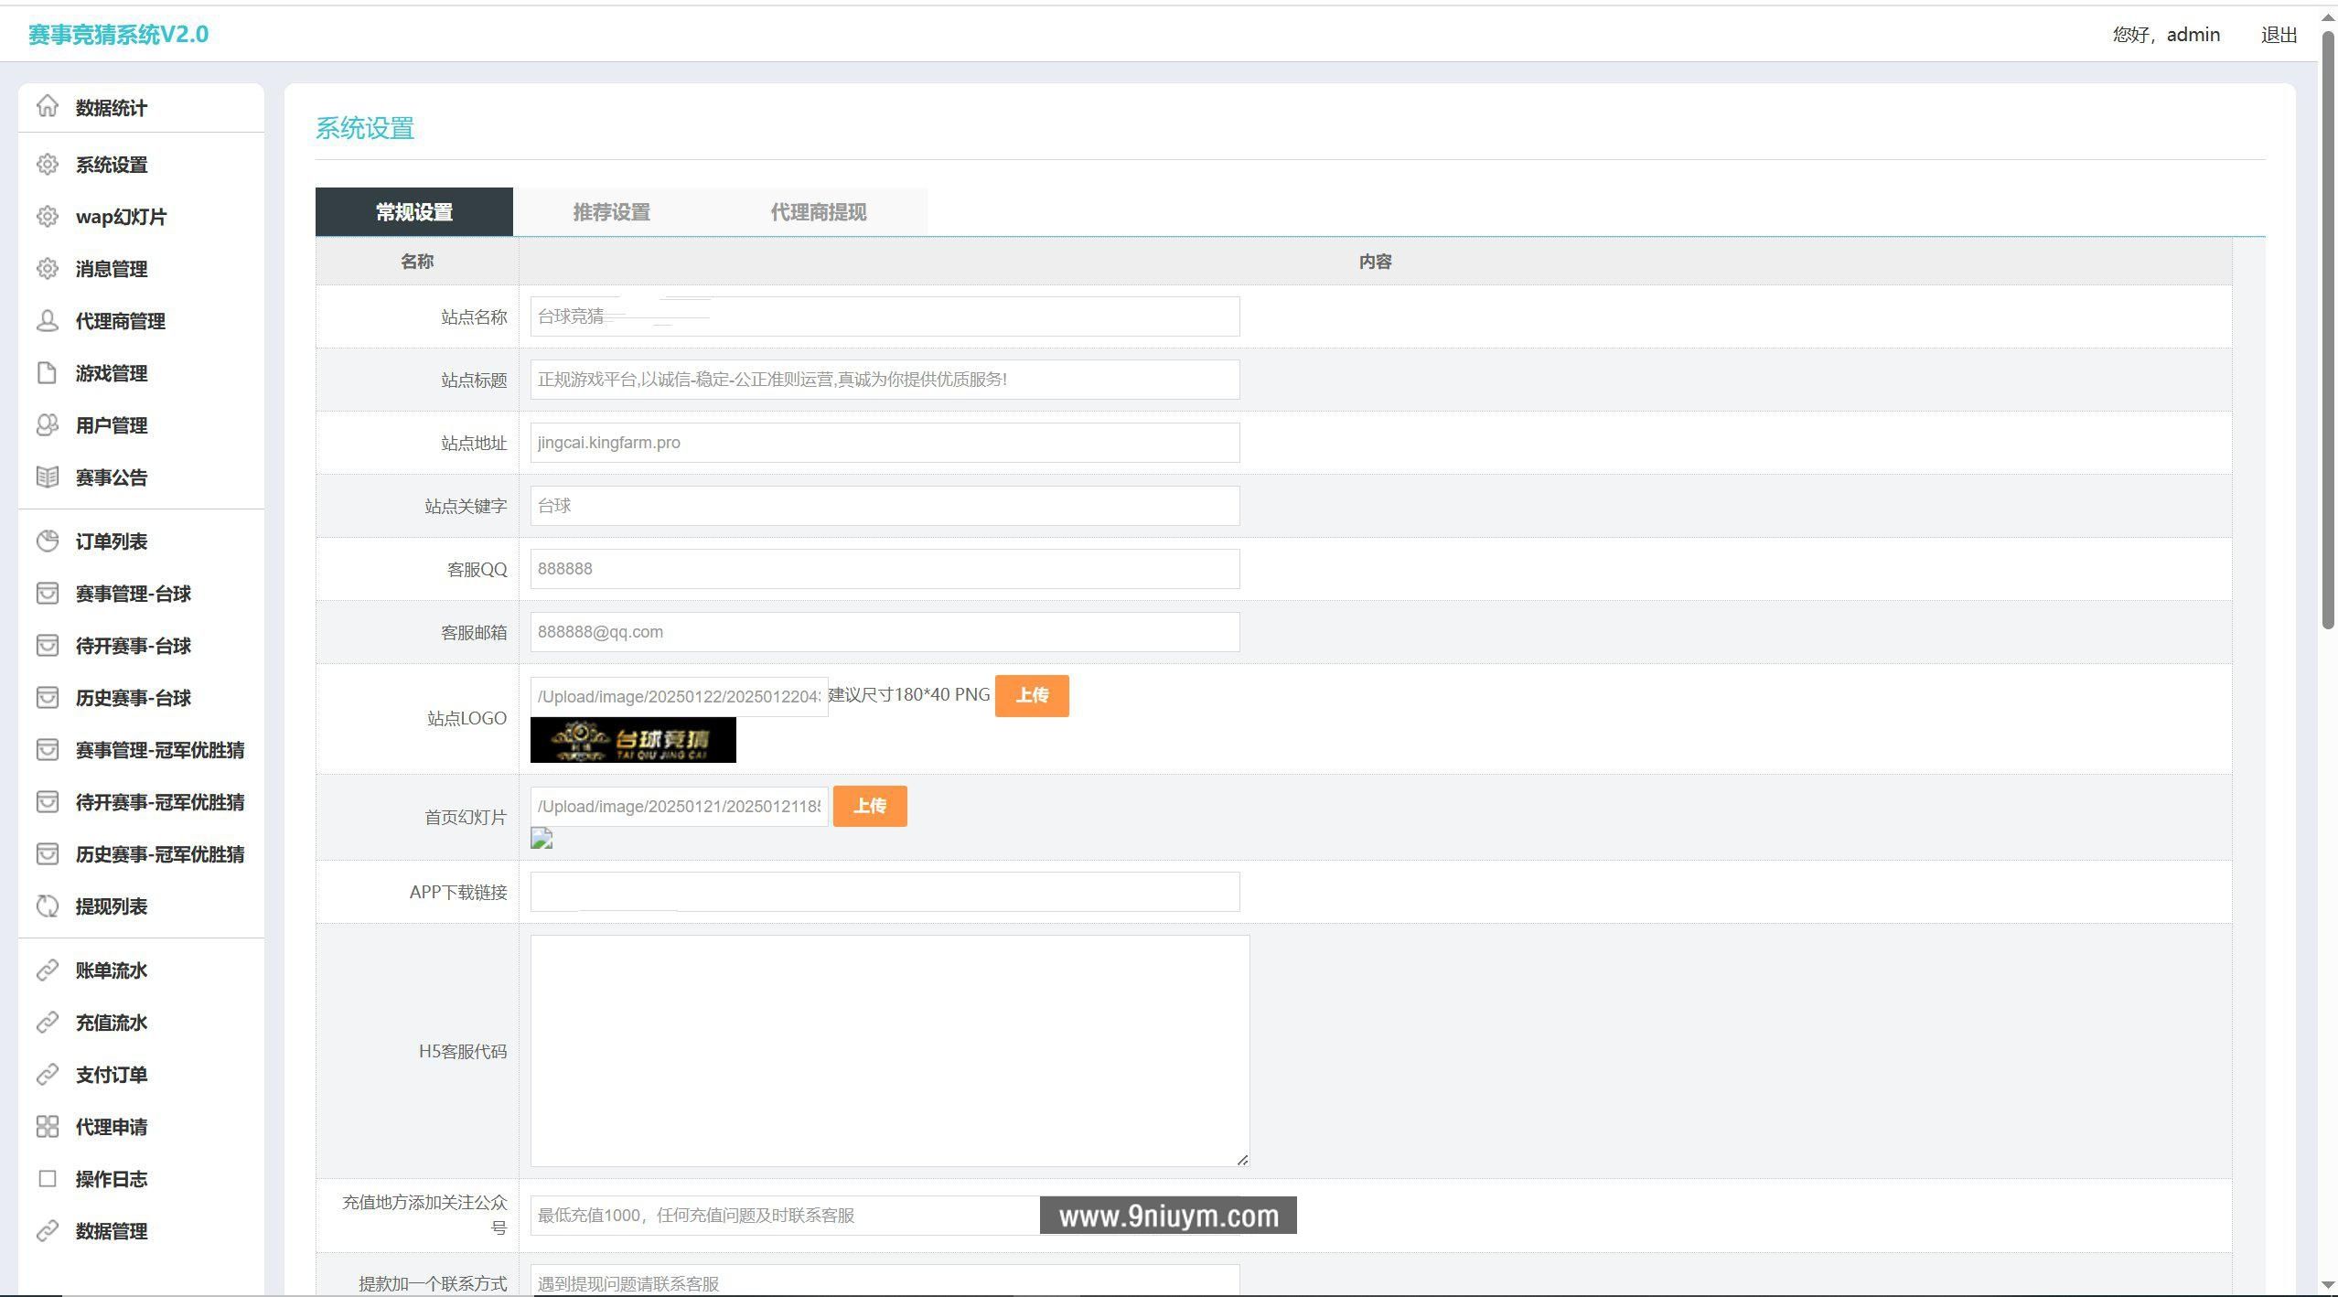The width and height of the screenshot is (2338, 1297).
Task: Click the box icon beside 赛事管理-冠军优胜猜
Action: pos(48,750)
